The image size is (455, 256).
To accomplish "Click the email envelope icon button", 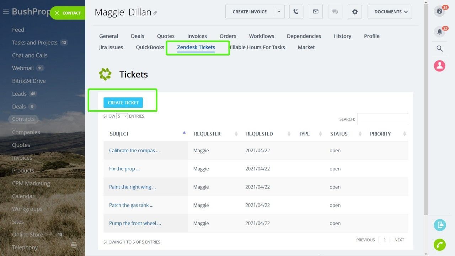I will tap(316, 12).
